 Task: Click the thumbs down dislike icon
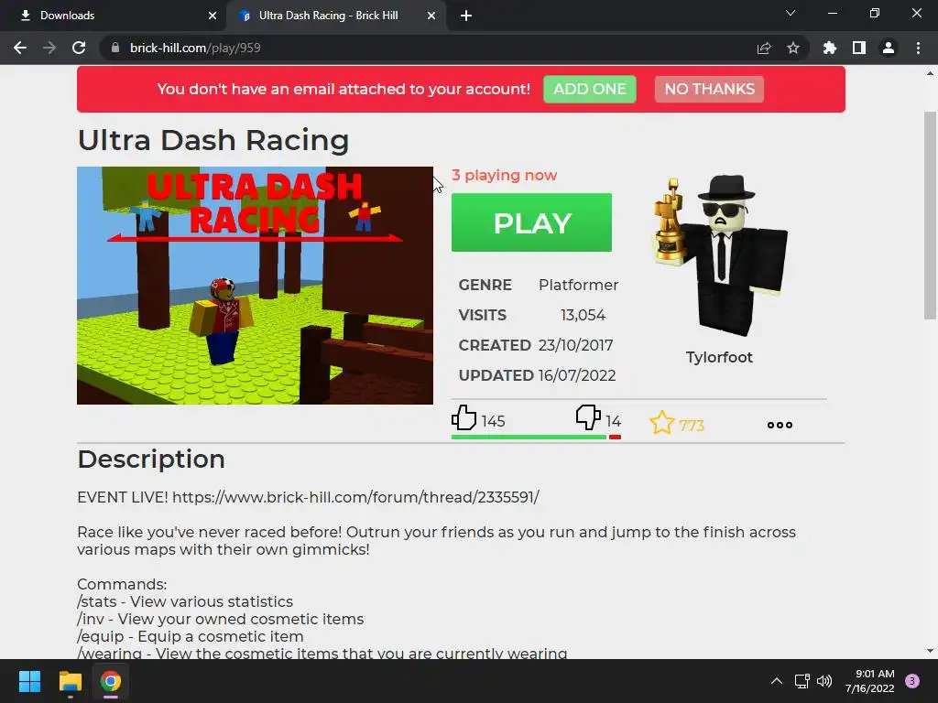coord(588,417)
